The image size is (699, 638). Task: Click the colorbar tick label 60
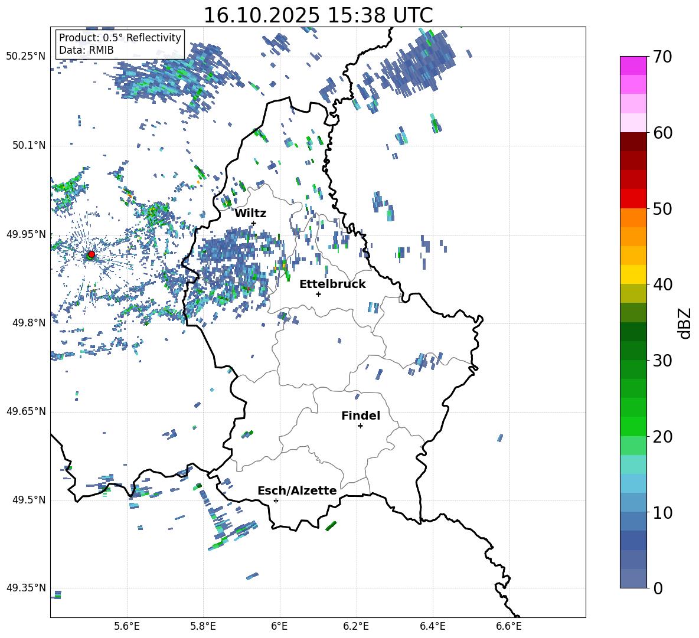(662, 133)
